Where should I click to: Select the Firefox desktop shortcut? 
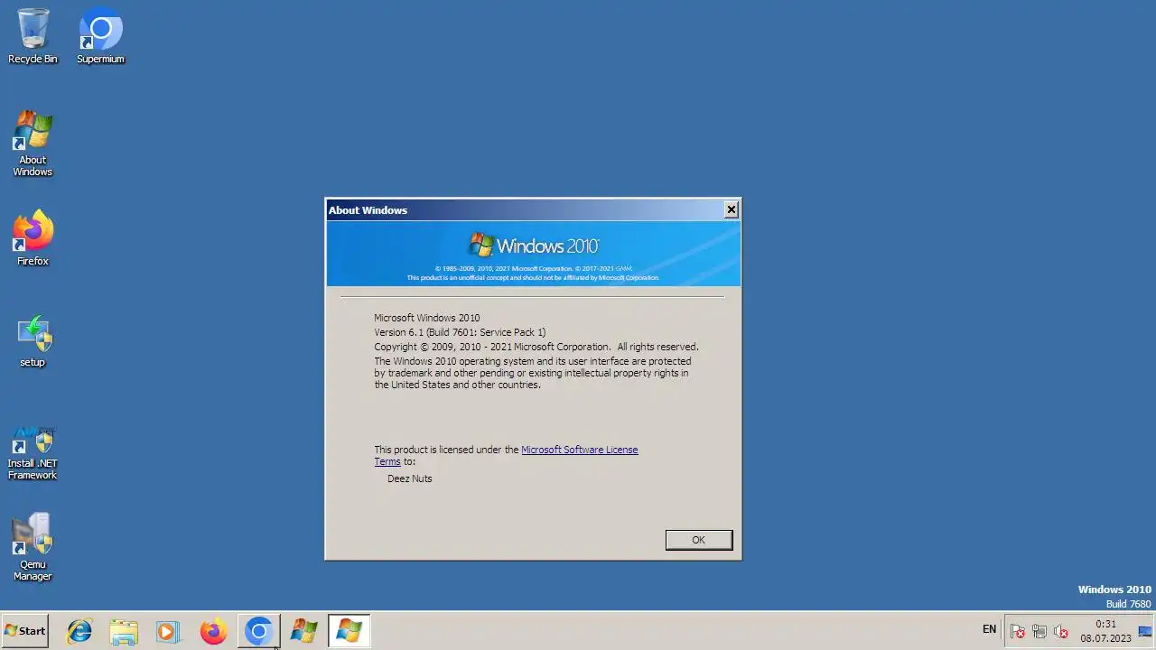(33, 238)
